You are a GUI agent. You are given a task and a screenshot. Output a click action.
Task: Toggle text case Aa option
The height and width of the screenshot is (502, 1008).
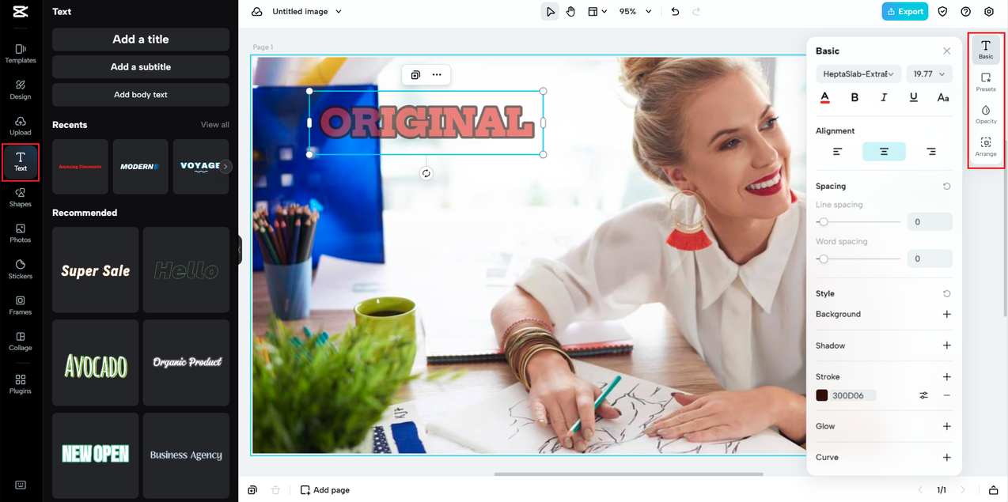[943, 97]
